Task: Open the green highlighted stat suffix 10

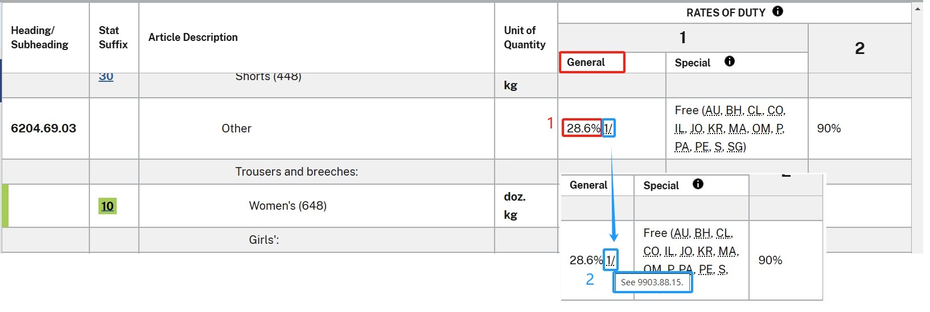Action: (108, 206)
